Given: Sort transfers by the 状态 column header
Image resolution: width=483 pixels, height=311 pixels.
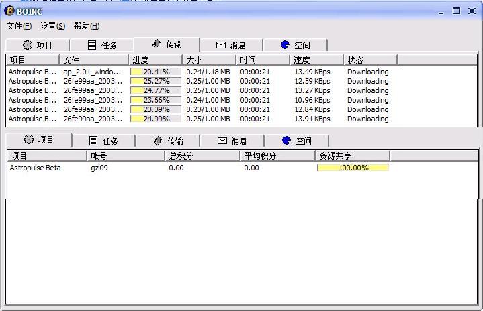Looking at the screenshot, I should coord(371,60).
